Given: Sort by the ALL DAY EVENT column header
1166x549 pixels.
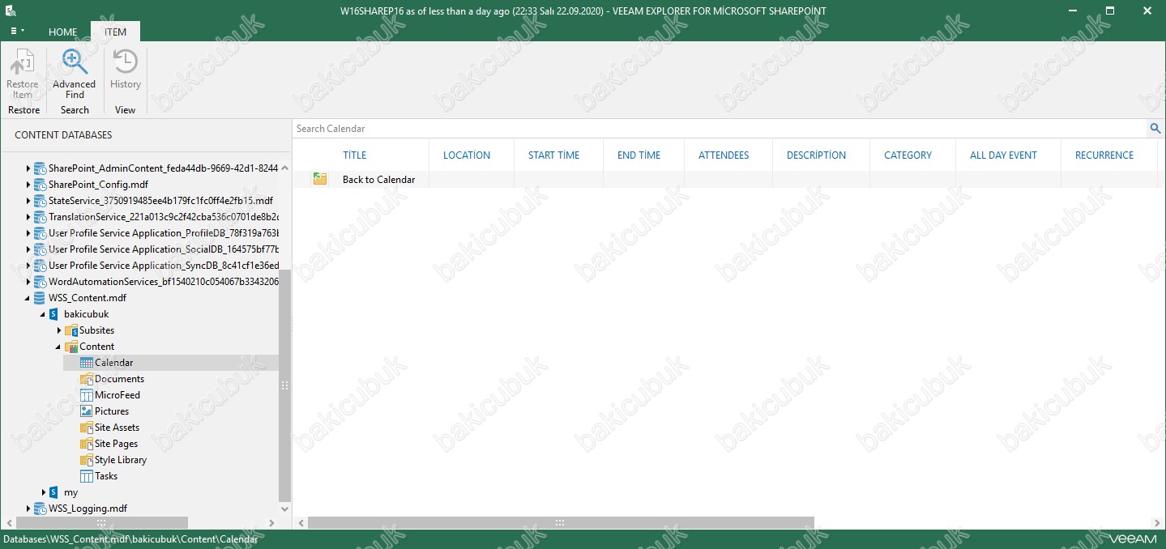Looking at the screenshot, I should tap(1003, 155).
